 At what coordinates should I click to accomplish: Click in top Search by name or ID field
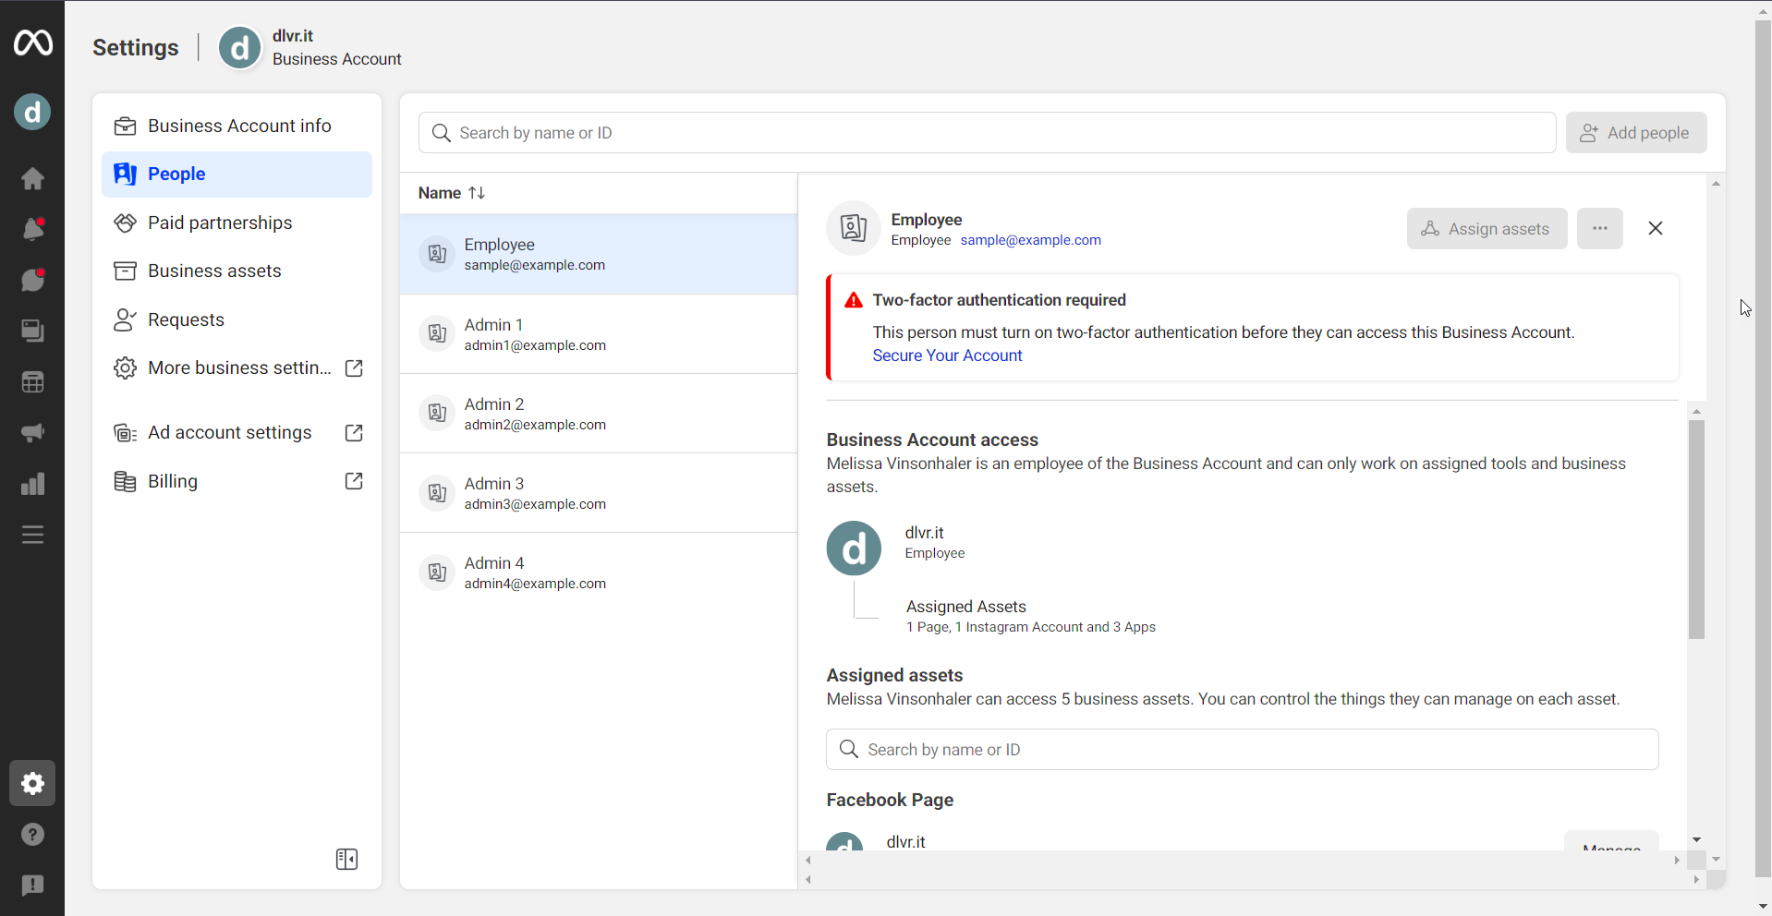point(987,133)
